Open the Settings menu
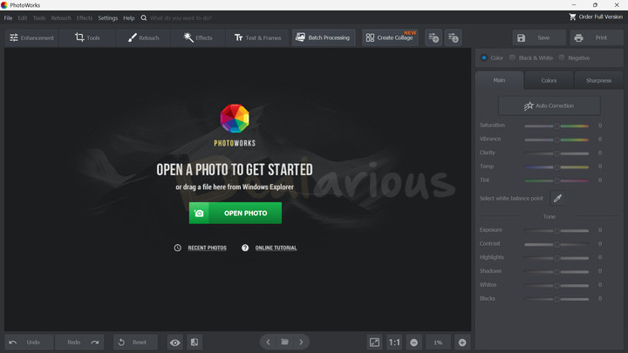Image resolution: width=628 pixels, height=353 pixels. click(108, 18)
